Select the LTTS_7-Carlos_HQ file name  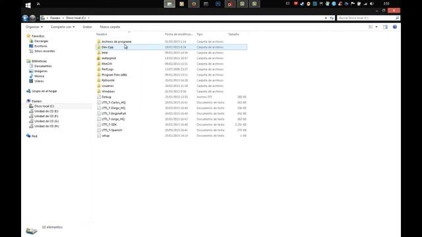(113, 103)
